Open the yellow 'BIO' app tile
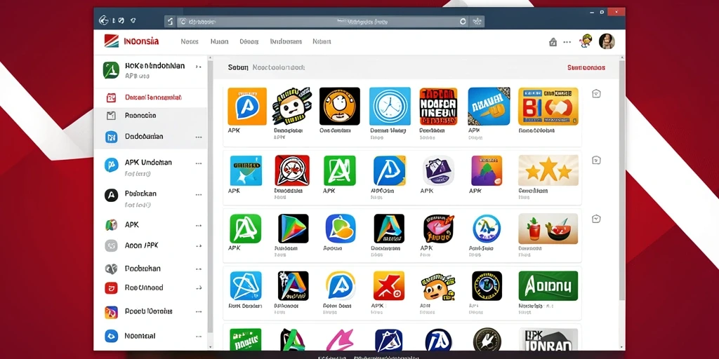 pyautogui.click(x=548, y=107)
